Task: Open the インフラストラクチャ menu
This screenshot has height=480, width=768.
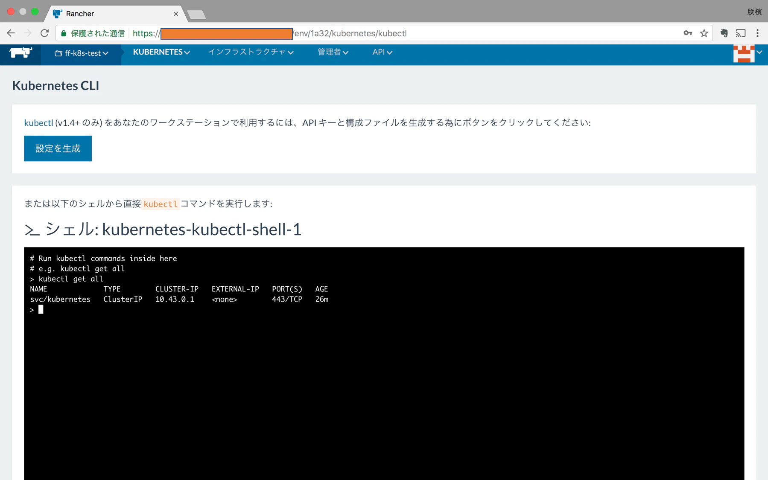Action: [x=251, y=52]
